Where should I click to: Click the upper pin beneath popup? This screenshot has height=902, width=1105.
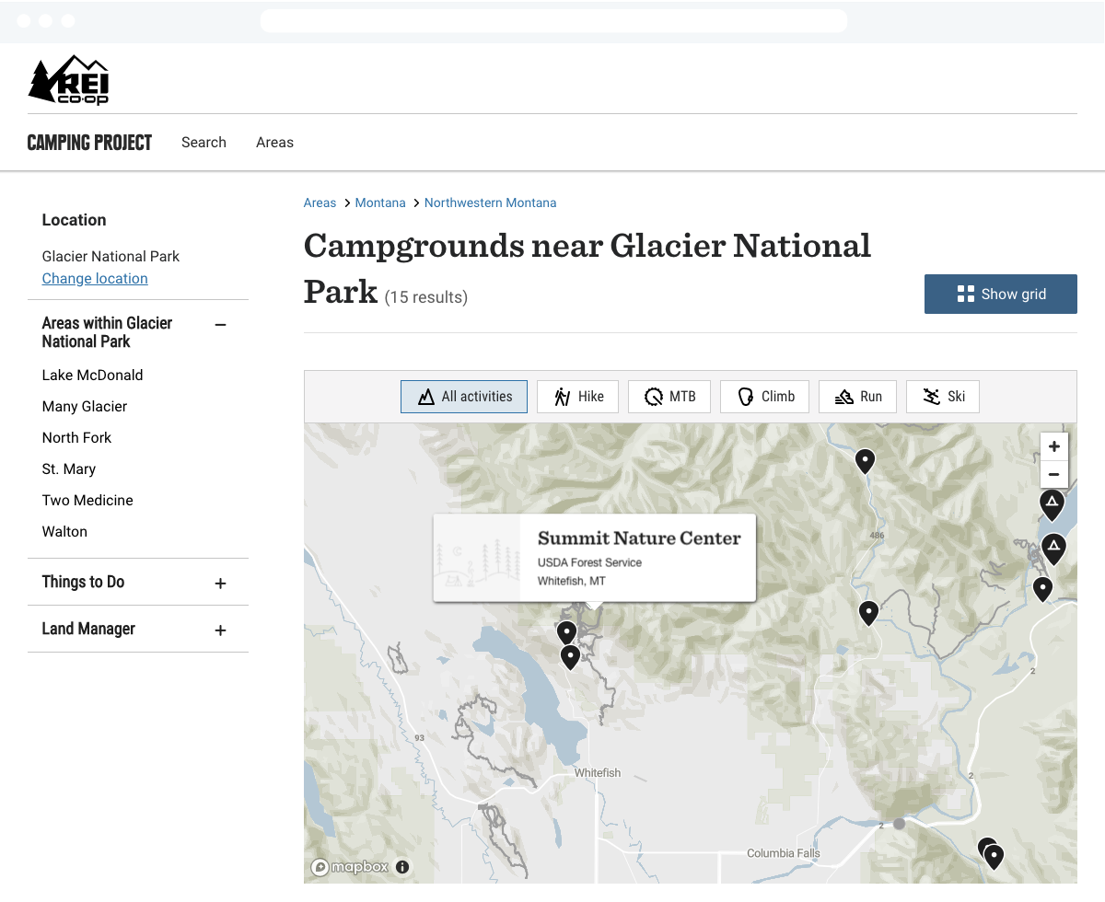tap(566, 632)
